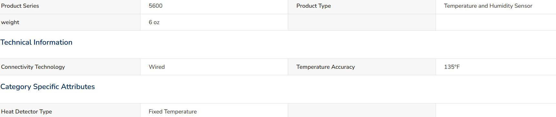Select the Fixed Temperature value
Screen dimensions: 556x117
173,112
